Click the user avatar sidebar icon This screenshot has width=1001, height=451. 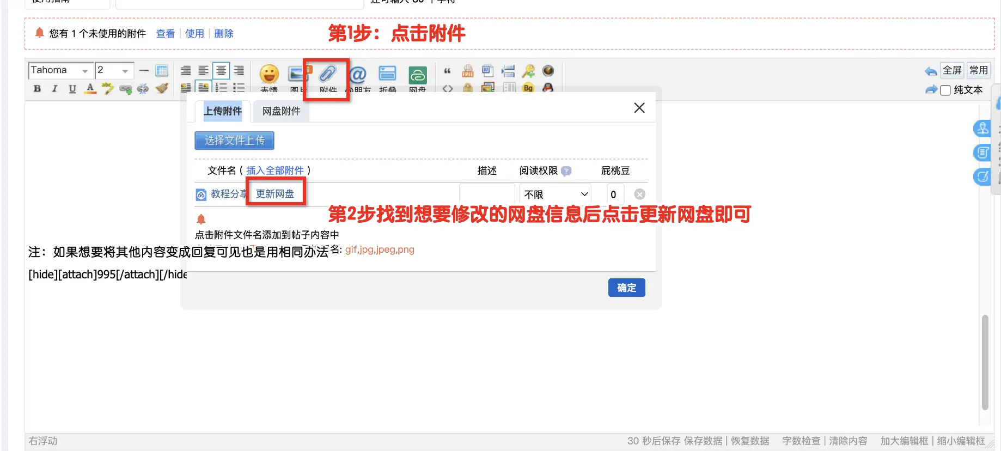coord(982,129)
